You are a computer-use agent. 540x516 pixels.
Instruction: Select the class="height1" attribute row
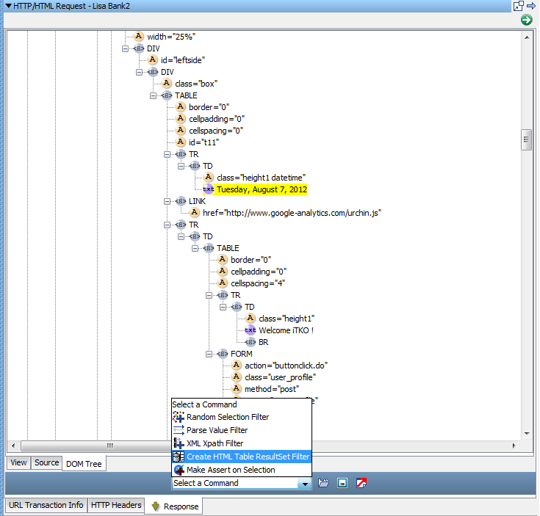click(287, 319)
